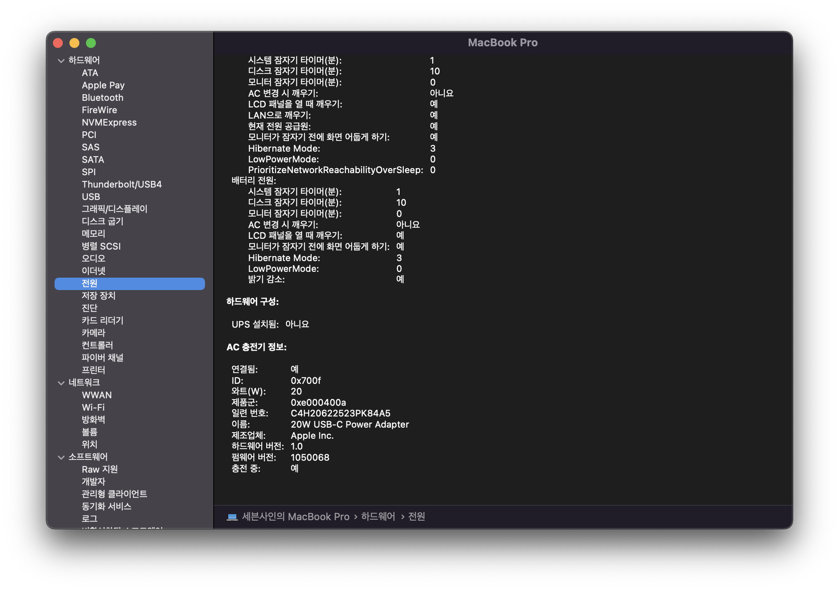
Task: Click 세븐사인의 MacBook Pro in path bar
Action: [296, 516]
